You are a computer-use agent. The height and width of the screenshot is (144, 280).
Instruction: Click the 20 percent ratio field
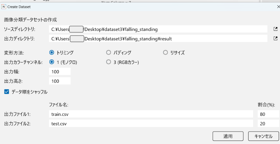(268, 124)
